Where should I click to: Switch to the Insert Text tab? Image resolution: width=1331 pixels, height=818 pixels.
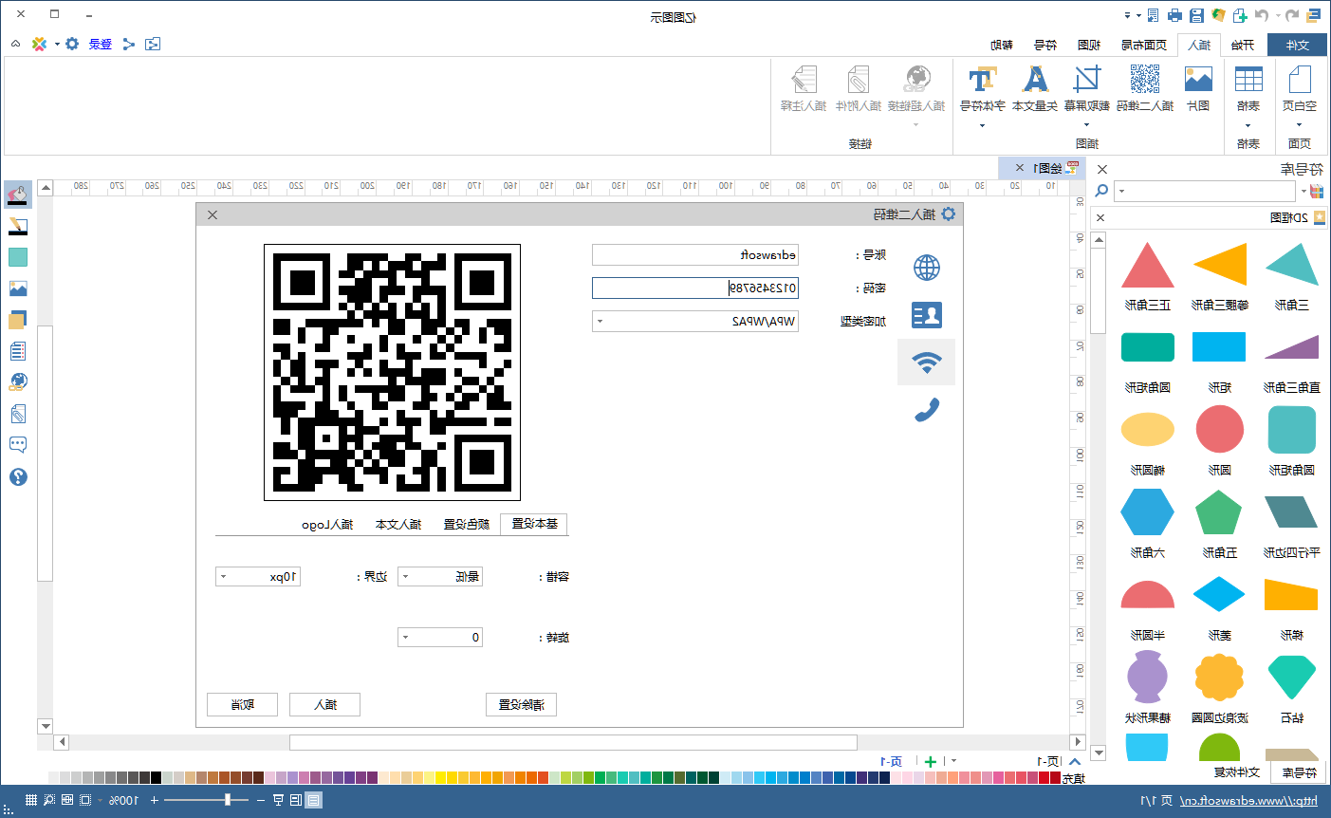coord(398,524)
